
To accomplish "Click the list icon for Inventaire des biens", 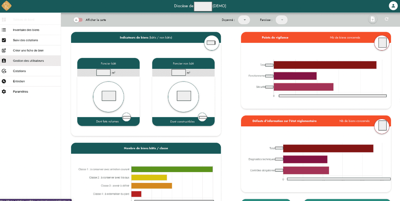I will 4,30.
